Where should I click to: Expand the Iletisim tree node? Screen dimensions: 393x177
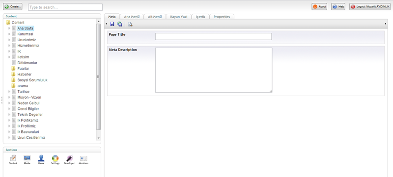pos(9,57)
